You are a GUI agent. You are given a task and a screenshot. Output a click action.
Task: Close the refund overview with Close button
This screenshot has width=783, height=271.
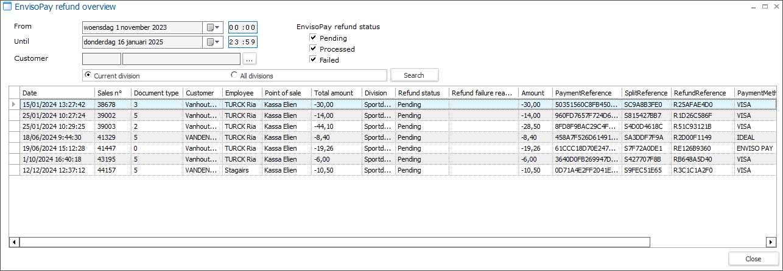point(753,259)
